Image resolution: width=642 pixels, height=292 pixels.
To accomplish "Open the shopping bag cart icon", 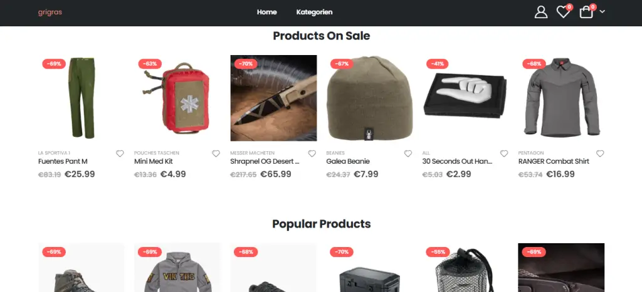I will (x=586, y=12).
